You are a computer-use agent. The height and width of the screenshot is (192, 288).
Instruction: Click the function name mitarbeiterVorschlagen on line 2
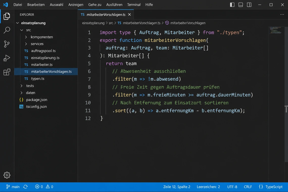click(x=175, y=40)
